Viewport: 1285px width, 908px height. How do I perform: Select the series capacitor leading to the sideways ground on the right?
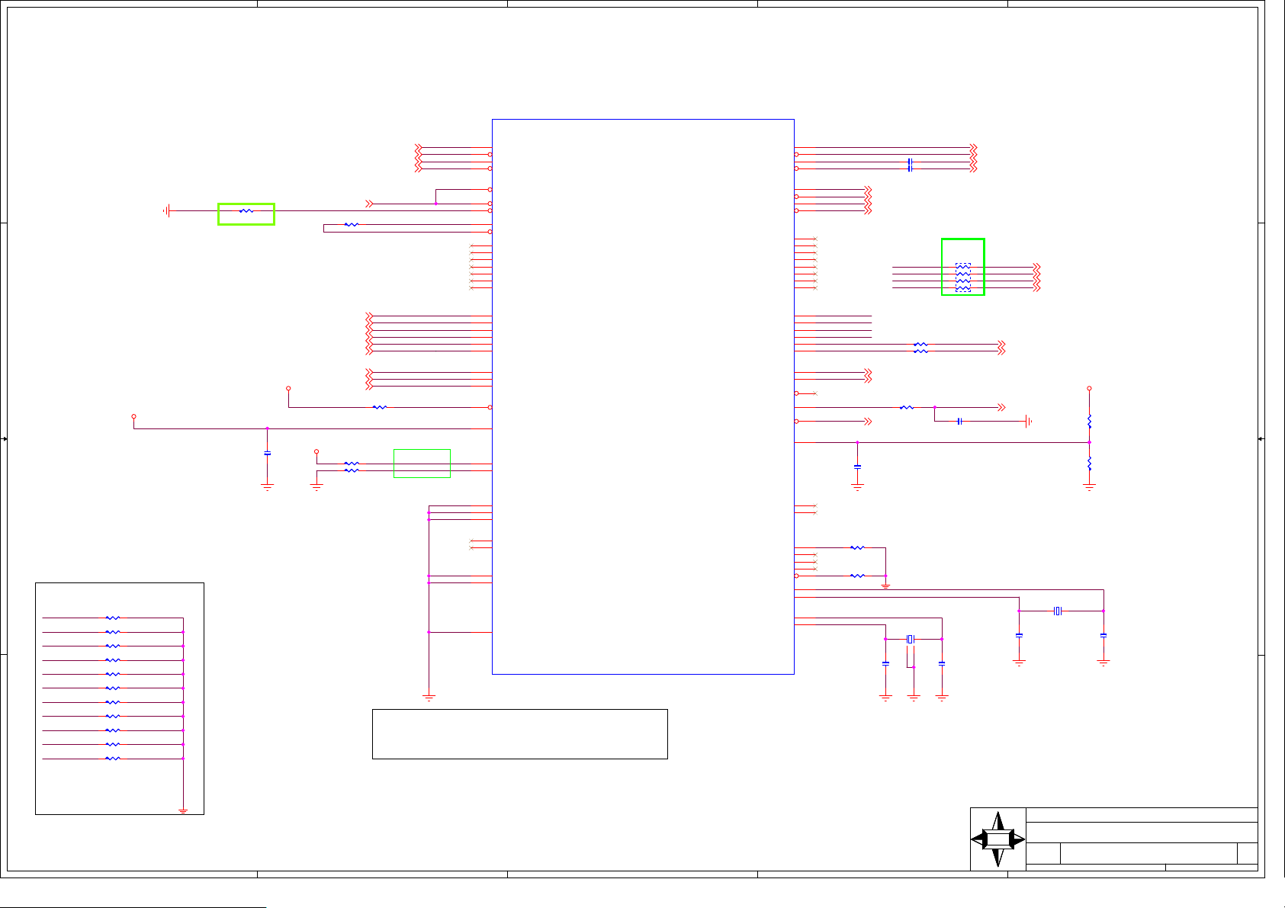[x=959, y=421]
